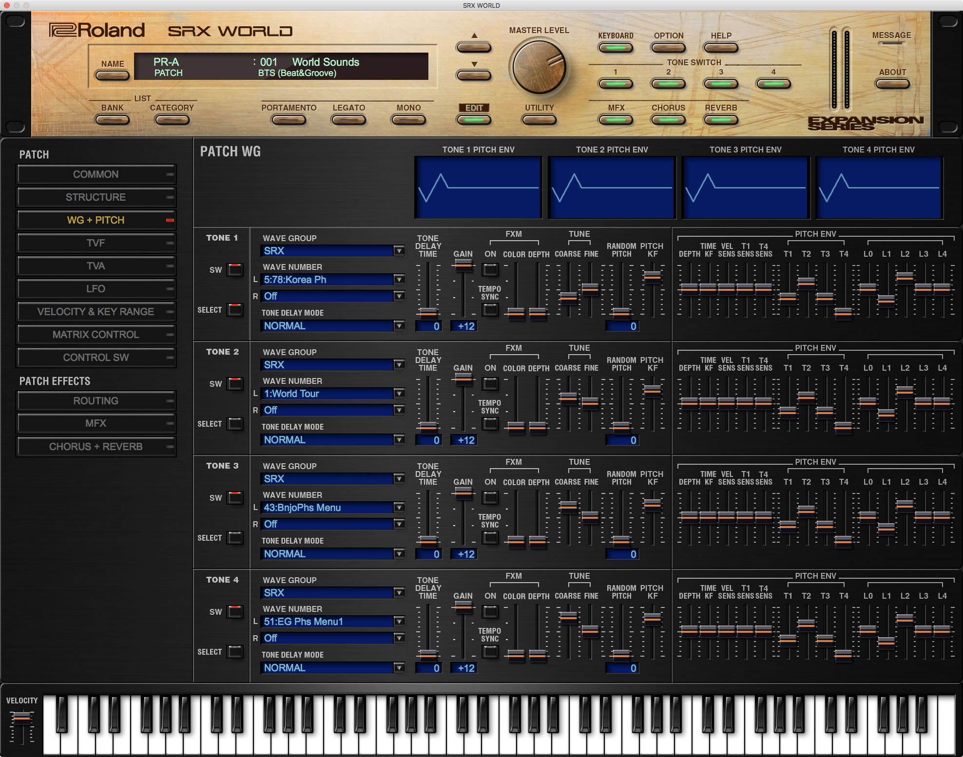
Task: Enable FXM ON for Tone 2
Action: (x=490, y=383)
